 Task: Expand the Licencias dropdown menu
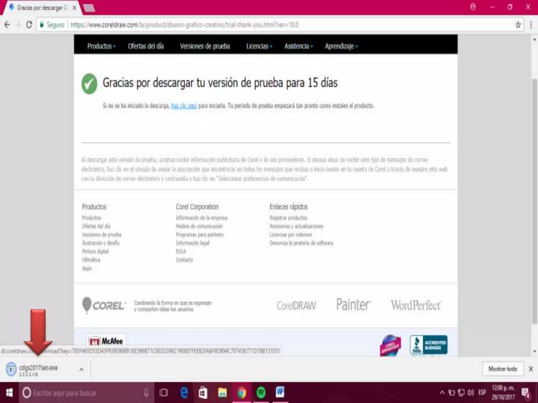click(x=259, y=46)
